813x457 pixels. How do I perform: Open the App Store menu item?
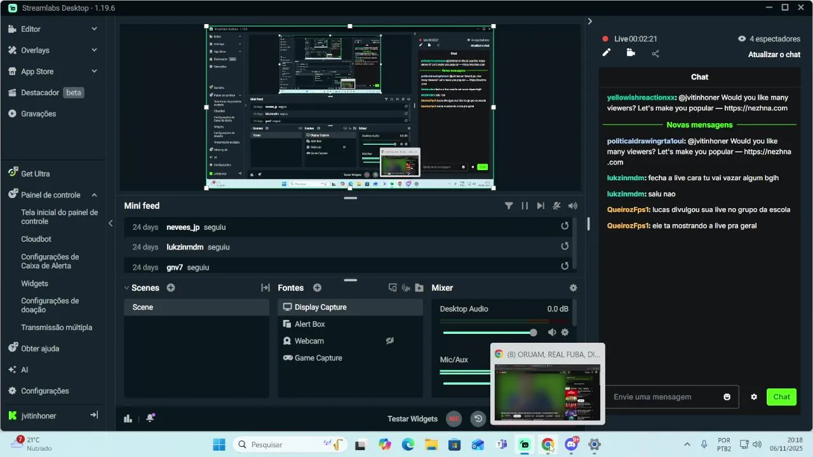[37, 72]
